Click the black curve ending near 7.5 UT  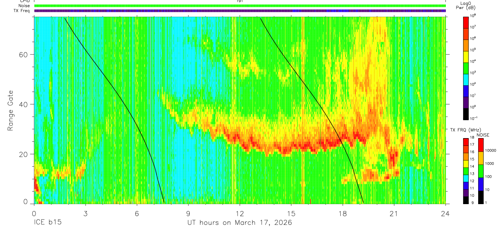[122, 100]
